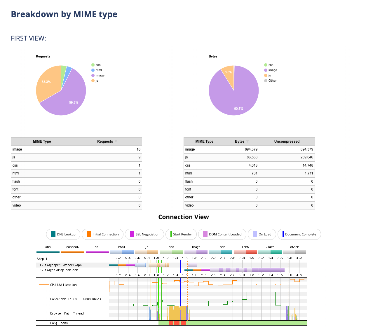Click the DNS Lookup teal legend icon

tap(53, 234)
